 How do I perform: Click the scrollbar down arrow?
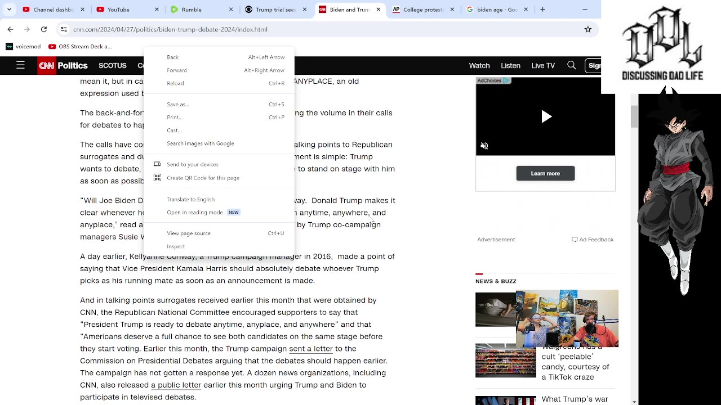[x=634, y=402]
